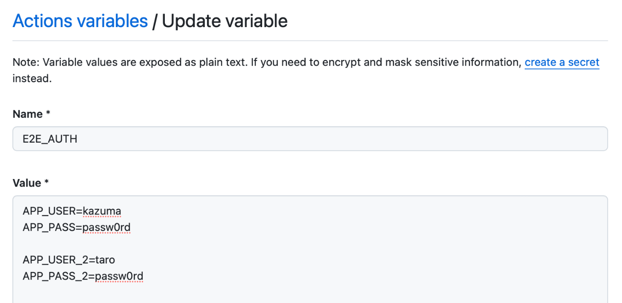Place cursor on the APP_PASS_2=passw0rd line

point(83,276)
